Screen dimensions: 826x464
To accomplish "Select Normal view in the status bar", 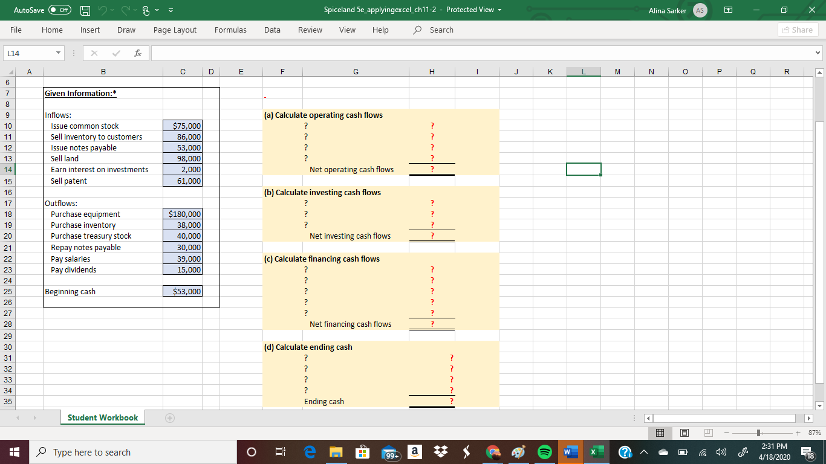I will coord(660,433).
